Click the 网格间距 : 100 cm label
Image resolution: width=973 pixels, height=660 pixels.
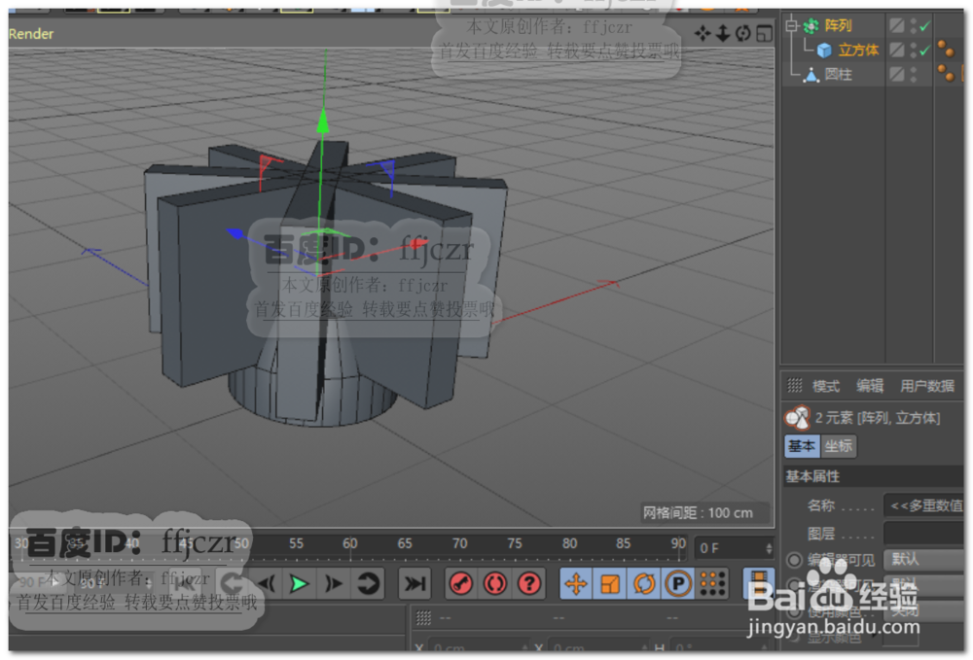point(698,513)
